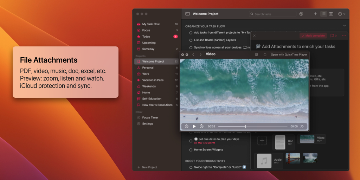Screen dimensions: 360x180
Task: Complete the 'Swipe right to Complete' task
Action: [191, 167]
